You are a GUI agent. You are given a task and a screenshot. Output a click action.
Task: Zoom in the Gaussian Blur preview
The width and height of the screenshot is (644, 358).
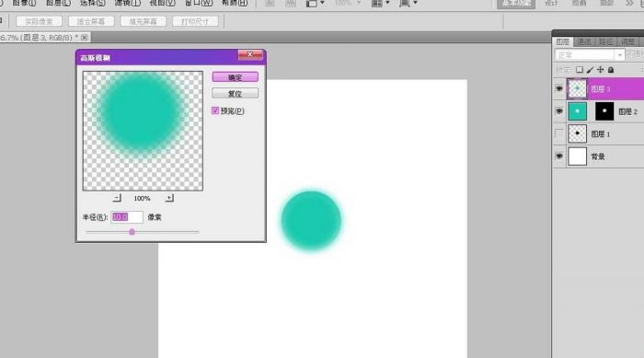pos(169,198)
